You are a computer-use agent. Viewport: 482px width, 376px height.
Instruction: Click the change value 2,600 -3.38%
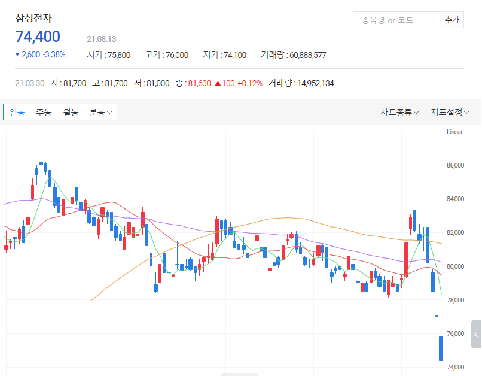click(40, 54)
